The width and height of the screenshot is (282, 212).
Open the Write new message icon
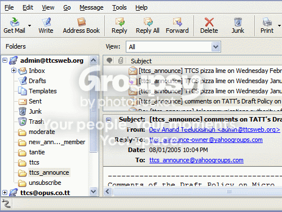click(x=46, y=22)
